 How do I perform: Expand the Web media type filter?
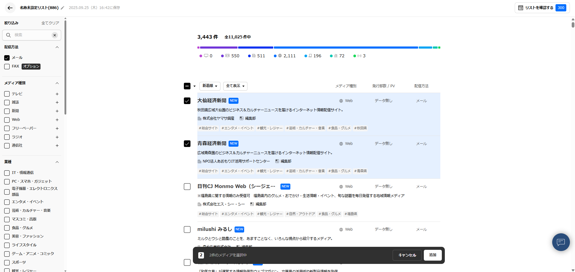click(x=57, y=120)
